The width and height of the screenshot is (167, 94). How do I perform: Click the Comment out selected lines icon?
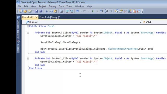(x=67, y=11)
